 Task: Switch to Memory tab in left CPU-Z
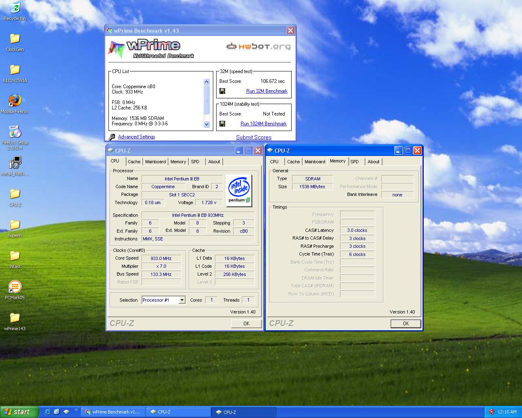[x=178, y=162]
